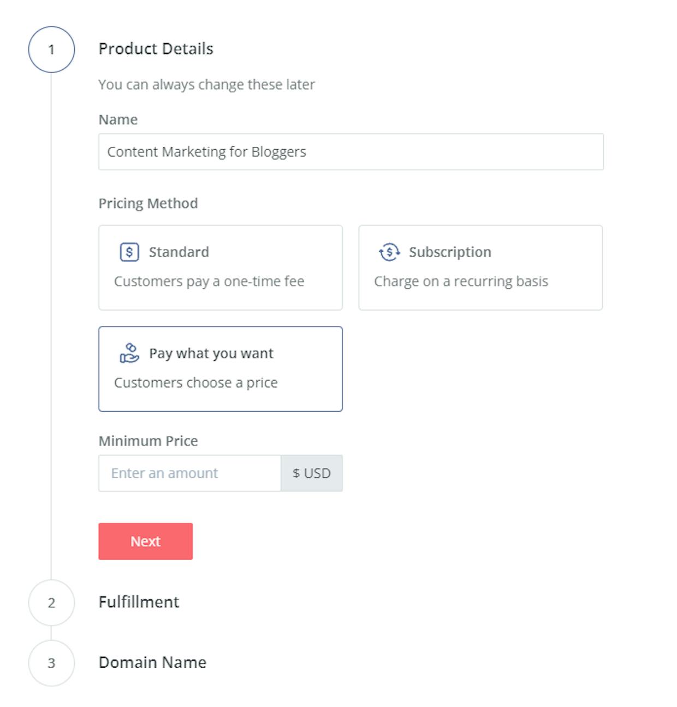Image resolution: width=677 pixels, height=707 pixels.
Task: Select the Standard pricing method card
Action: coord(221,268)
